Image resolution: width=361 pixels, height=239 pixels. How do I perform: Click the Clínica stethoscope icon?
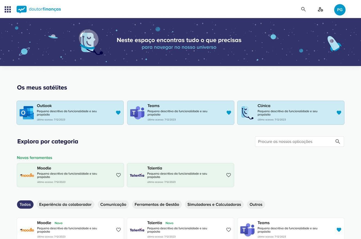[x=247, y=113]
